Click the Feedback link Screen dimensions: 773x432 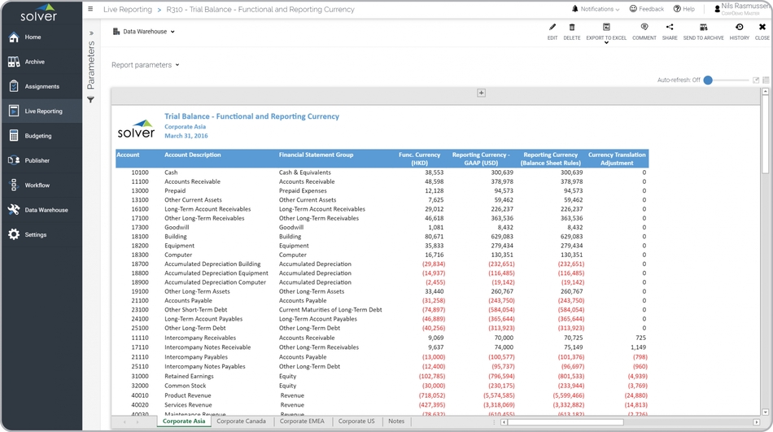click(x=646, y=10)
